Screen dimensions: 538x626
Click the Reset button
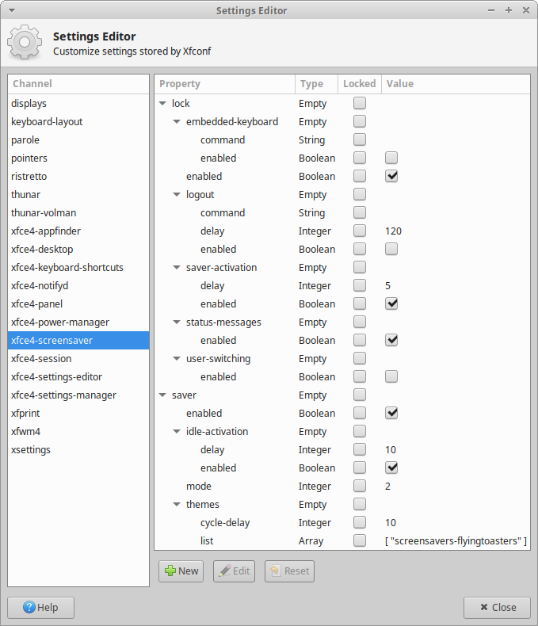[x=289, y=571]
